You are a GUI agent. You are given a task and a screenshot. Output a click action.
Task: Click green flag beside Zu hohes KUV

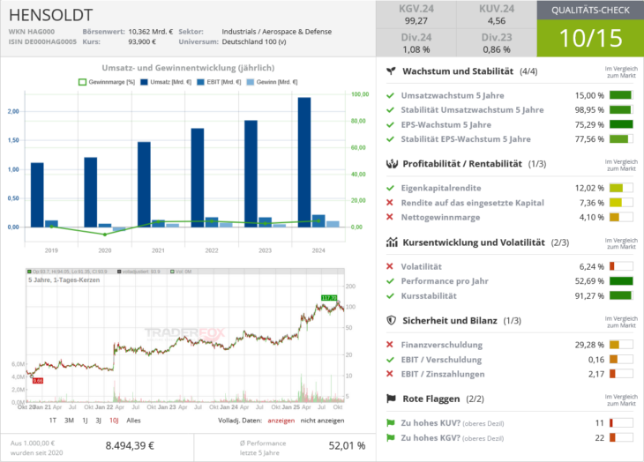point(391,422)
